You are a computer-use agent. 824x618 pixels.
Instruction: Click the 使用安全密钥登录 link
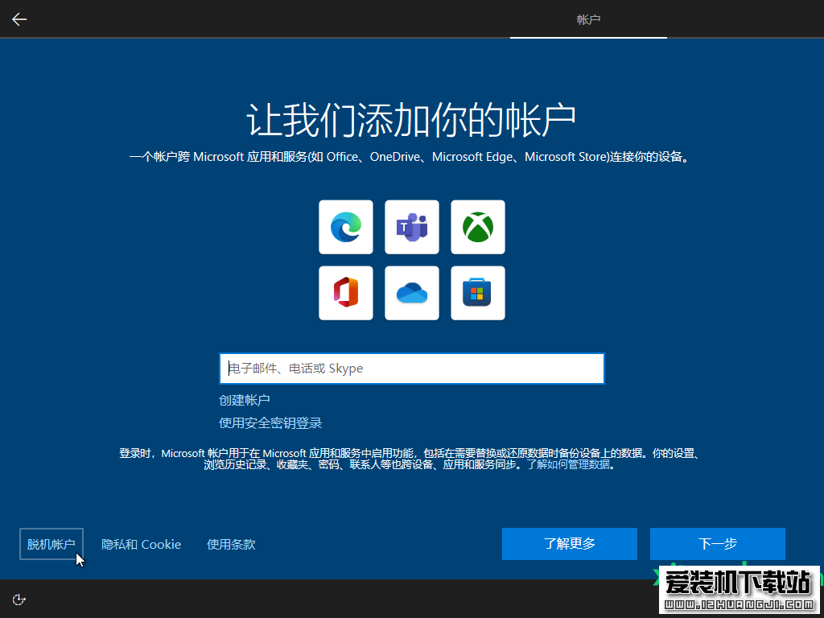tap(270, 423)
